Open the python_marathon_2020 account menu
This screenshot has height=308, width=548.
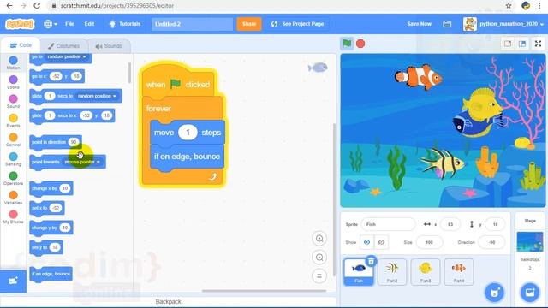click(x=503, y=24)
